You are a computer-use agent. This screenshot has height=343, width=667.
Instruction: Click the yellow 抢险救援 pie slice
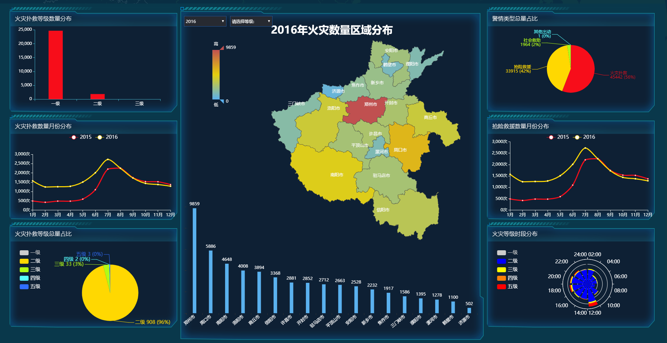tap(557, 69)
